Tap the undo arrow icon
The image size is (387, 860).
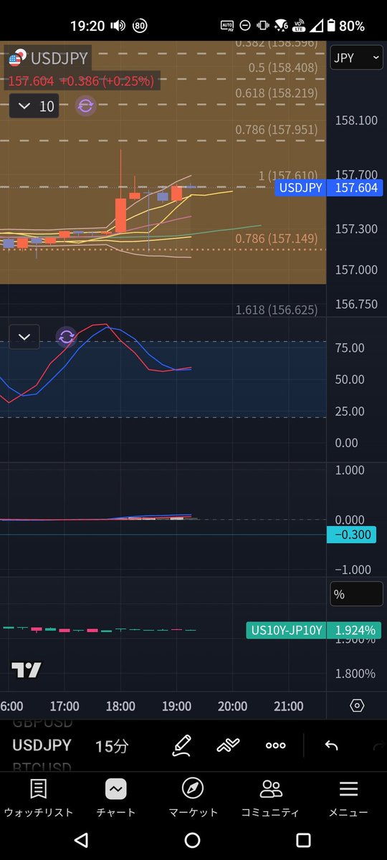pos(331,745)
